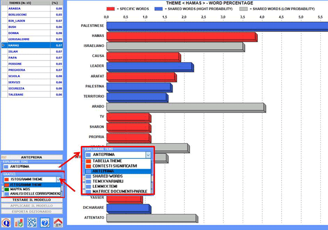Click the GRAFICI dropdown arrow
The image size is (328, 230).
tap(58, 179)
